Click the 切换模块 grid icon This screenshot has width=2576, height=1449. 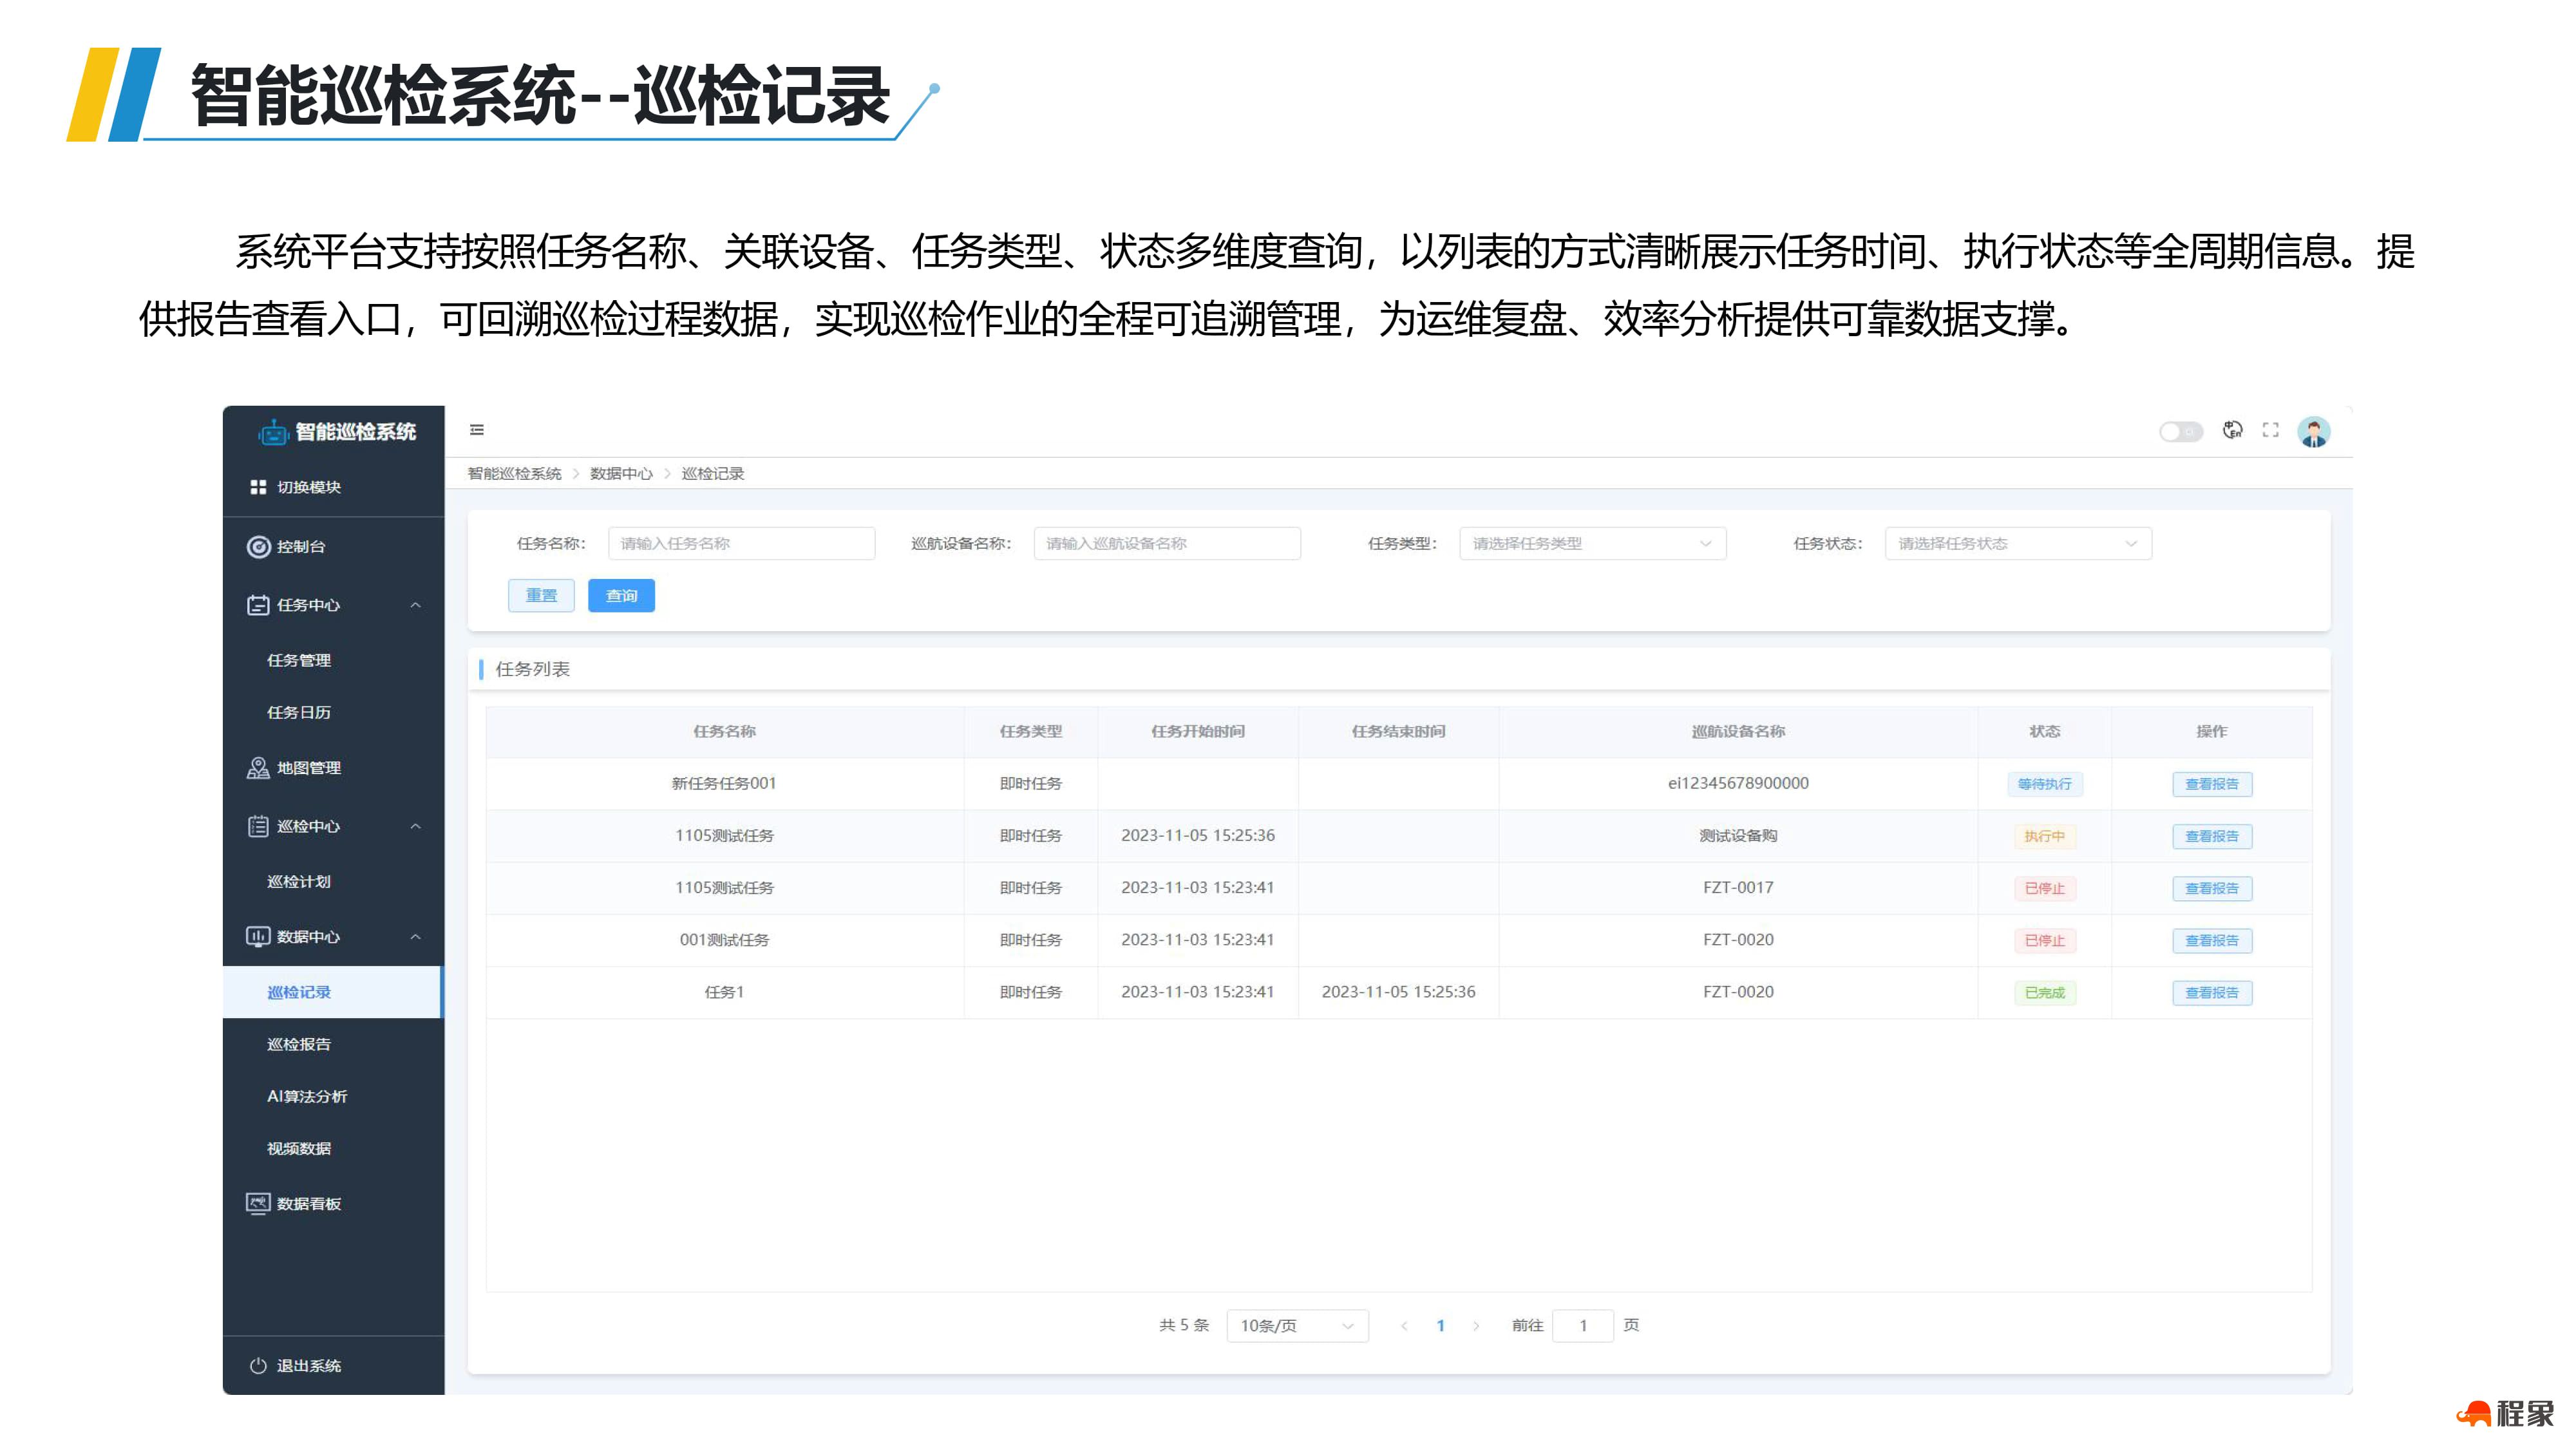(x=258, y=487)
